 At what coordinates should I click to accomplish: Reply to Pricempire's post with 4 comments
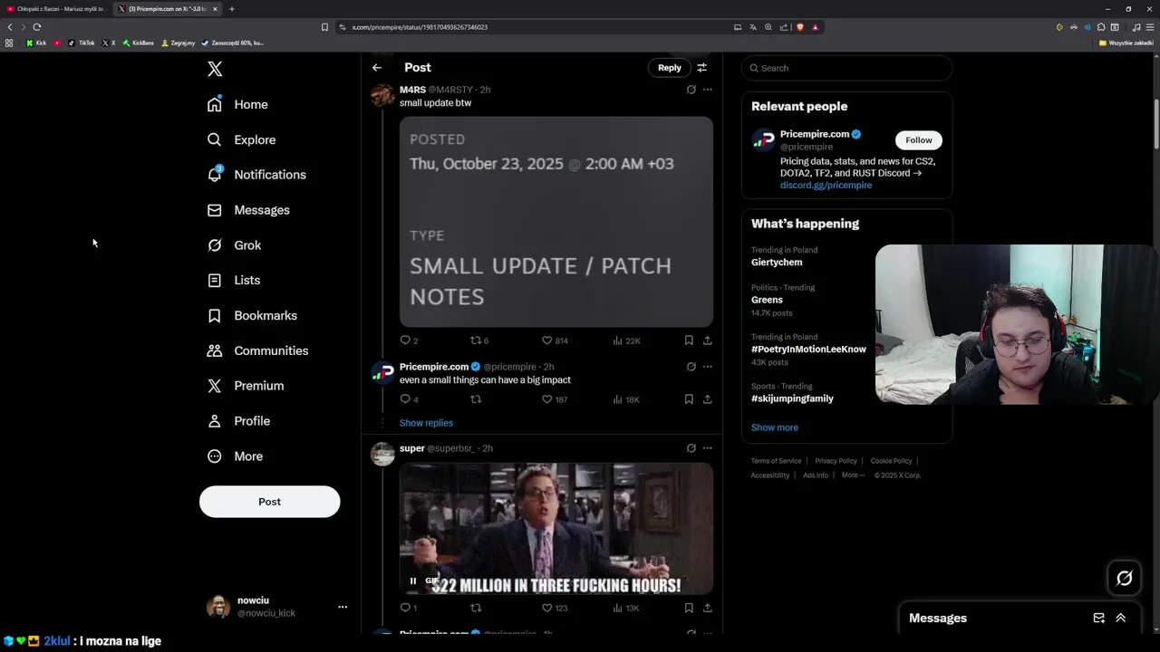(409, 399)
